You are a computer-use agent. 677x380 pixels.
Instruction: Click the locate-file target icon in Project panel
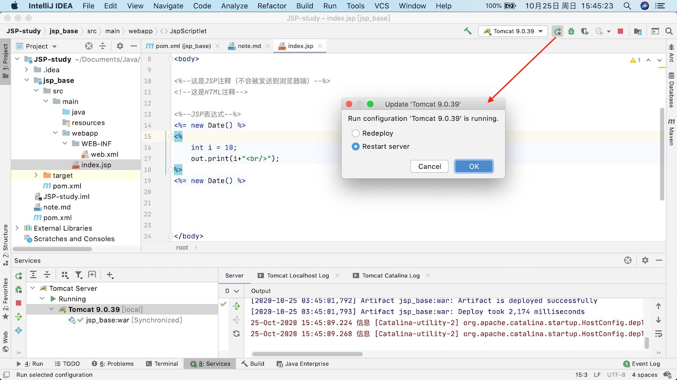click(x=88, y=46)
